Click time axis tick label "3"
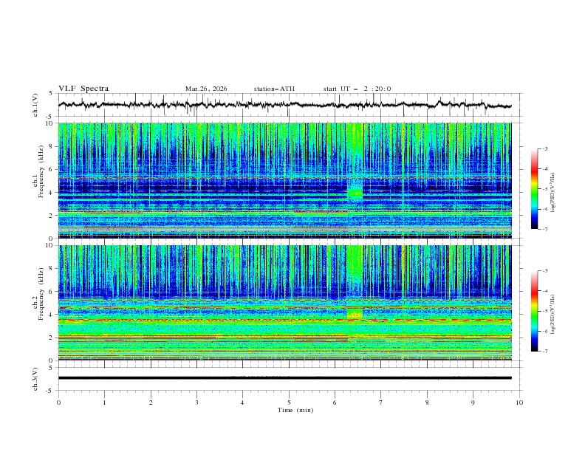The image size is (585, 452). pyautogui.click(x=196, y=403)
